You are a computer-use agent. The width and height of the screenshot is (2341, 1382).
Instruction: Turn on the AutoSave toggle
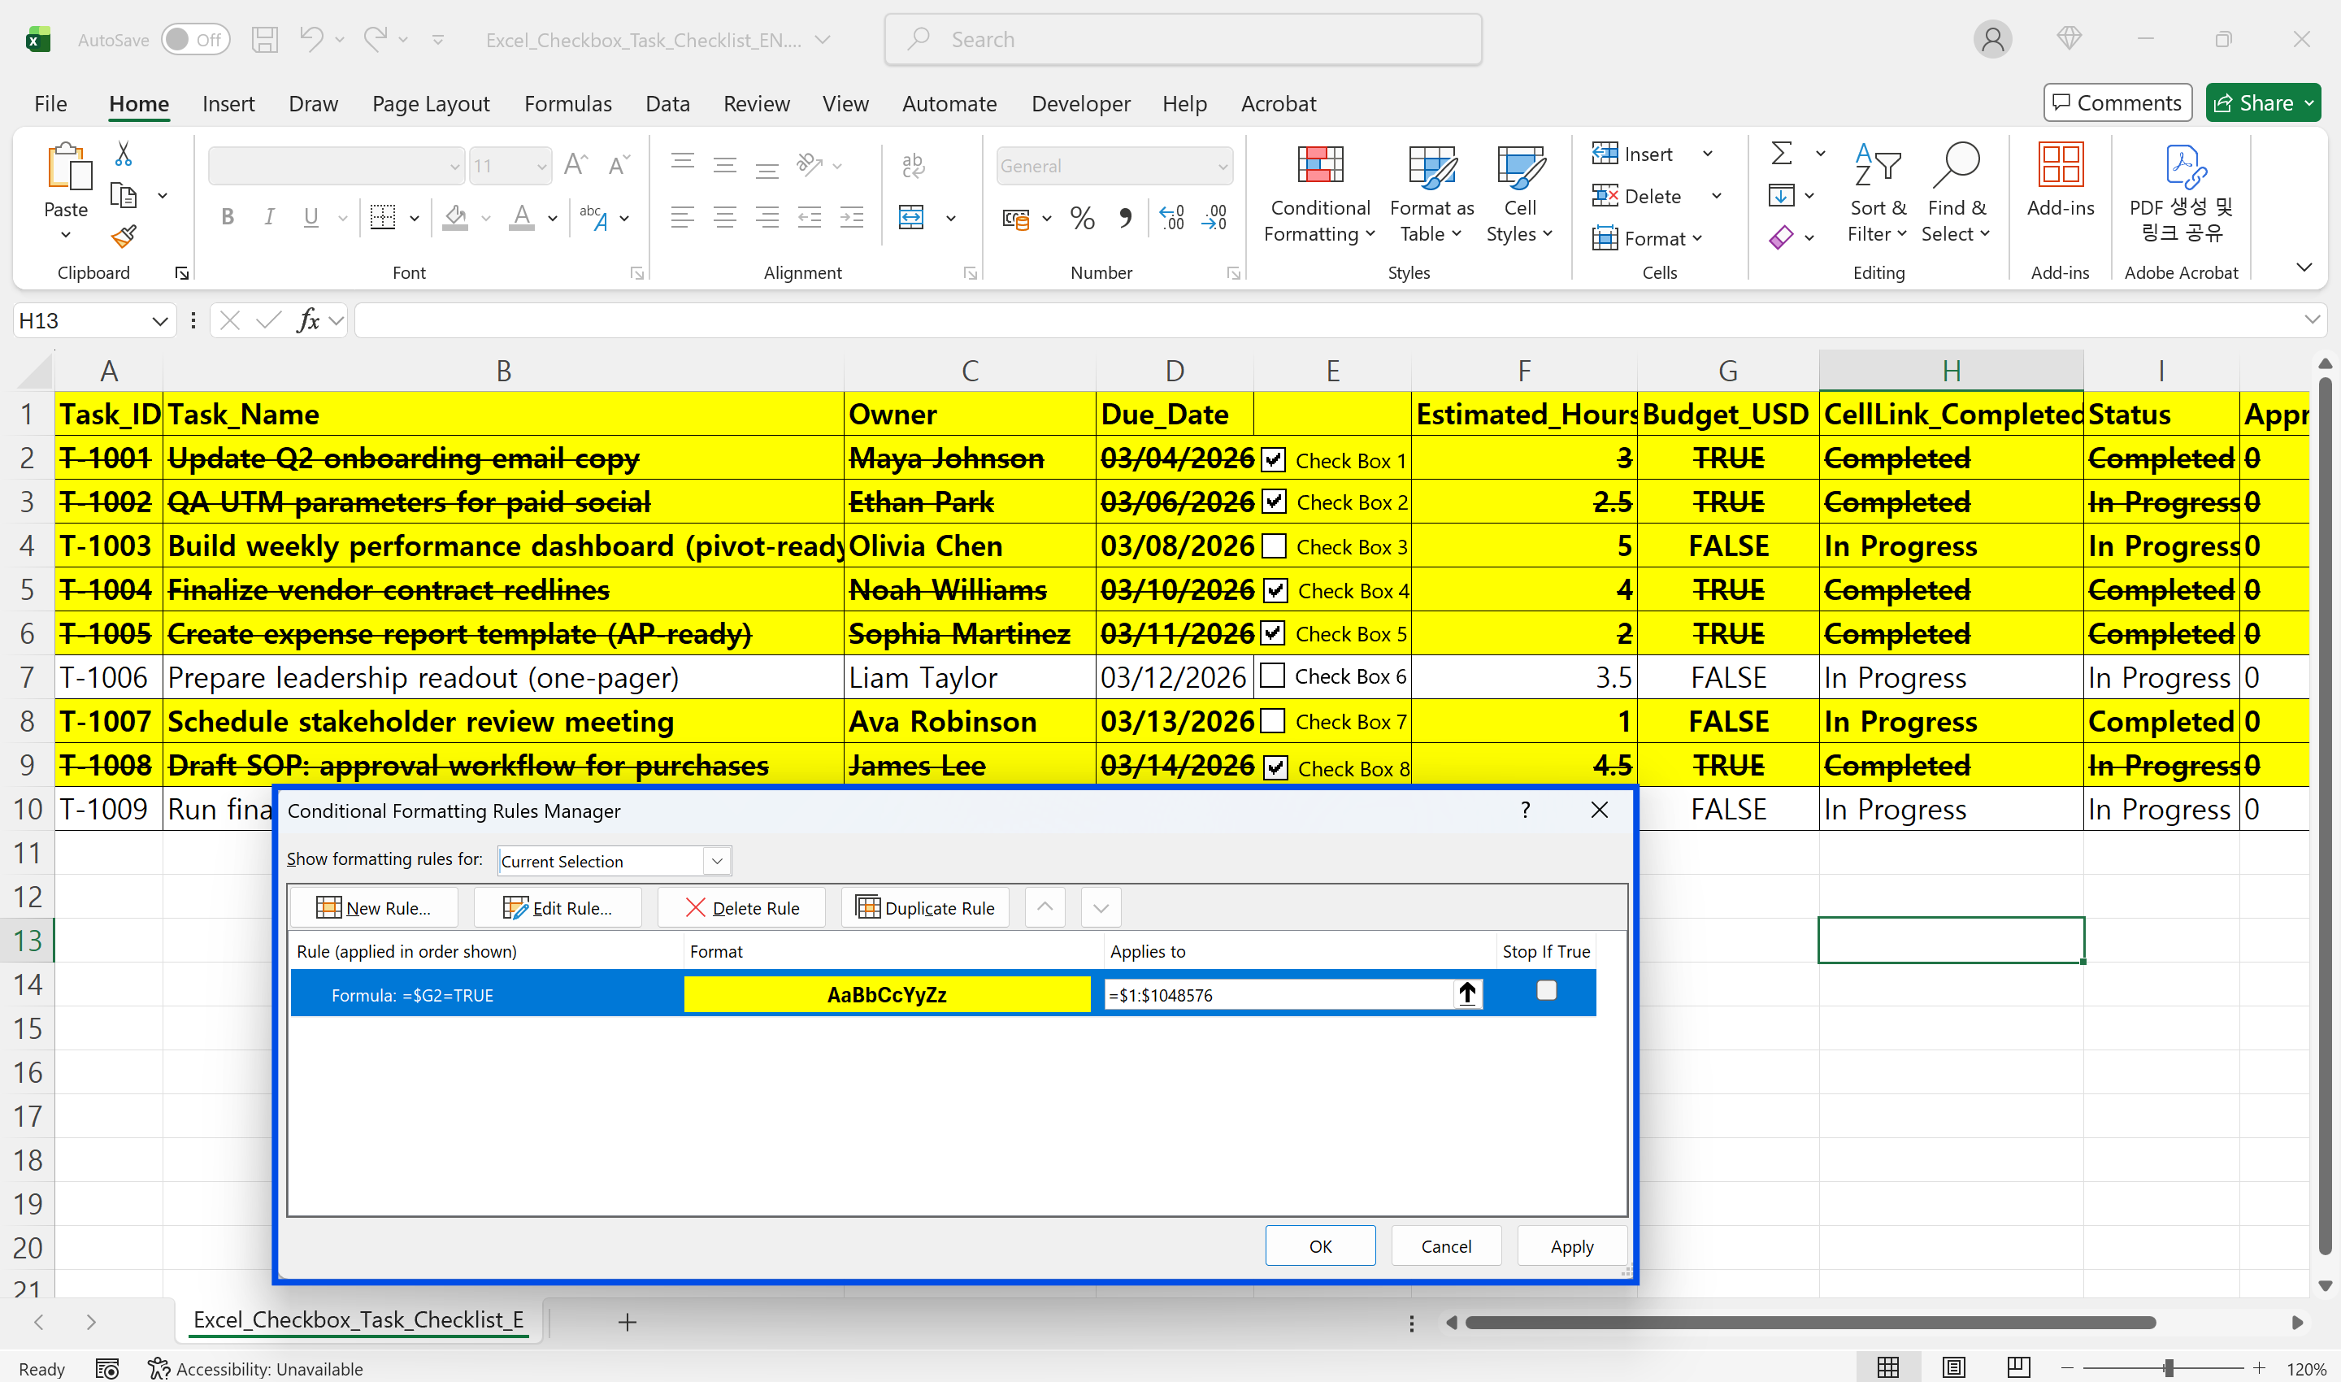tap(196, 40)
